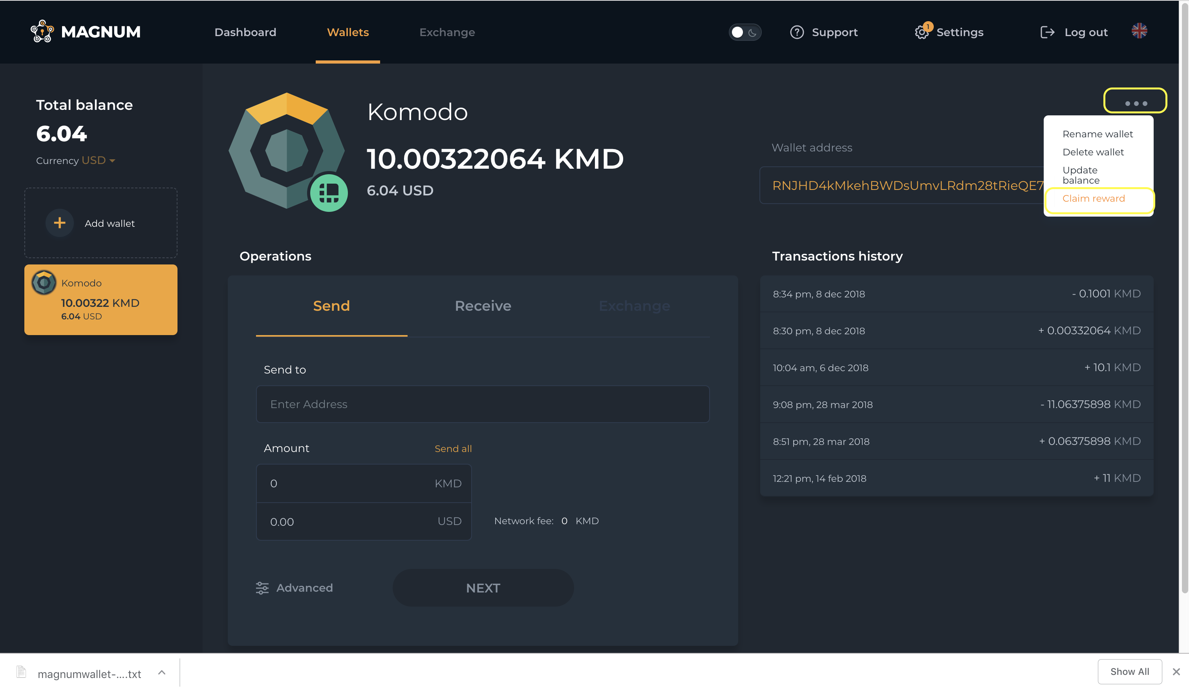This screenshot has width=1189, height=689.
Task: Expand the downloaded file chevron menu
Action: [162, 673]
